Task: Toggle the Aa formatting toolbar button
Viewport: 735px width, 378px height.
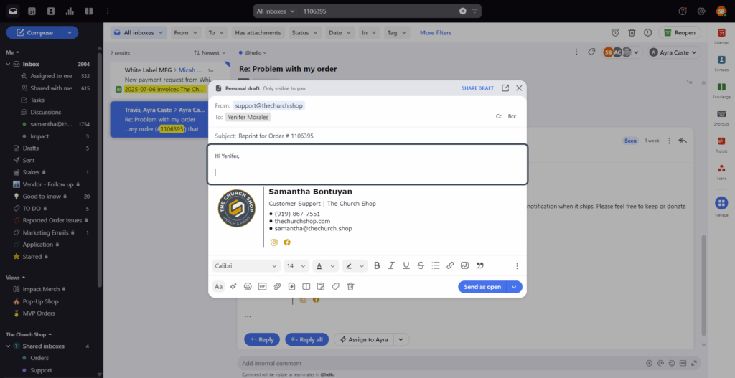Action: tap(219, 286)
